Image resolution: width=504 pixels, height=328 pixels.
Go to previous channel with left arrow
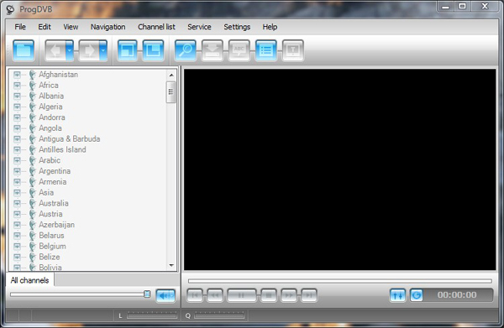tap(55, 50)
